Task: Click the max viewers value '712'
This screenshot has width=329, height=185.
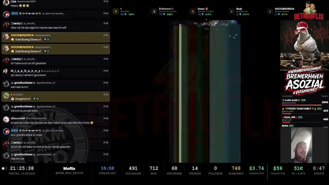Action: (x=154, y=168)
